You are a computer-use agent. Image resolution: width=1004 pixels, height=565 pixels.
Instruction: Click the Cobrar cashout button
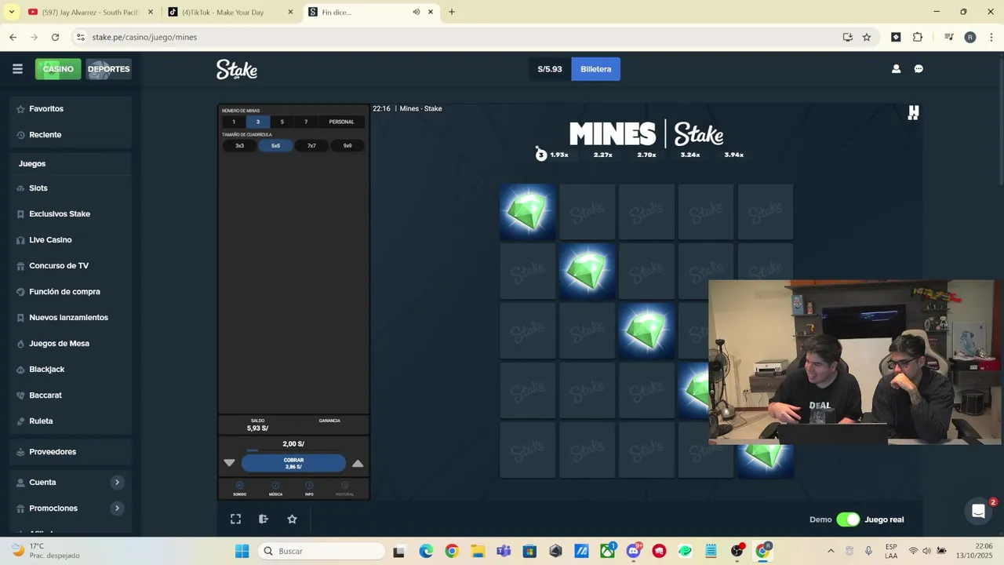[293, 463]
